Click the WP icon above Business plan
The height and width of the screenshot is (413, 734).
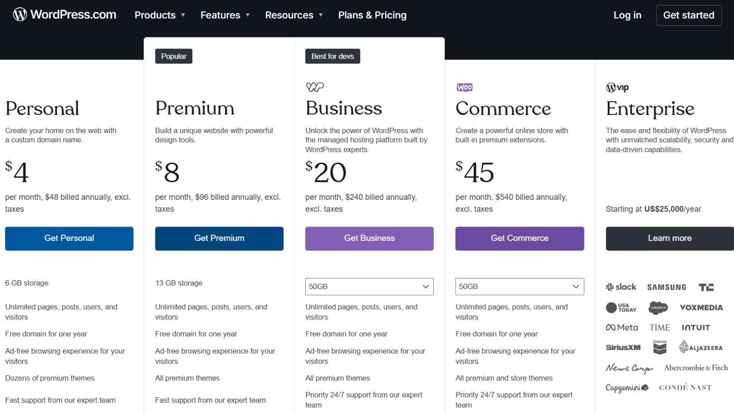click(315, 87)
